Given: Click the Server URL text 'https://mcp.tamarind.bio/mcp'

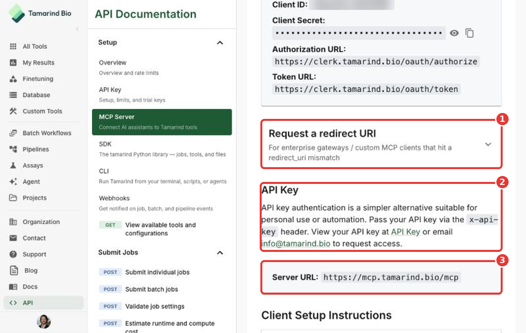Looking at the screenshot, I should pyautogui.click(x=391, y=277).
